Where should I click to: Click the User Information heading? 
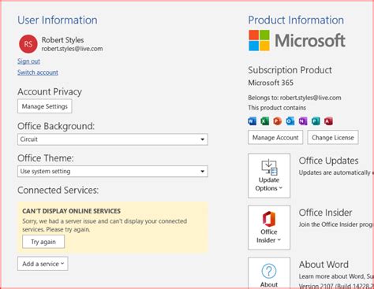58,20
